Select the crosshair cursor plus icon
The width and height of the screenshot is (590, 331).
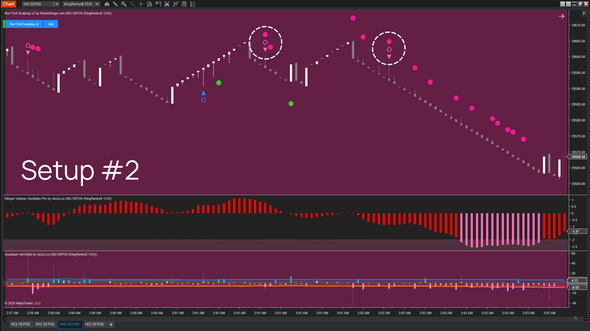tap(141, 4)
